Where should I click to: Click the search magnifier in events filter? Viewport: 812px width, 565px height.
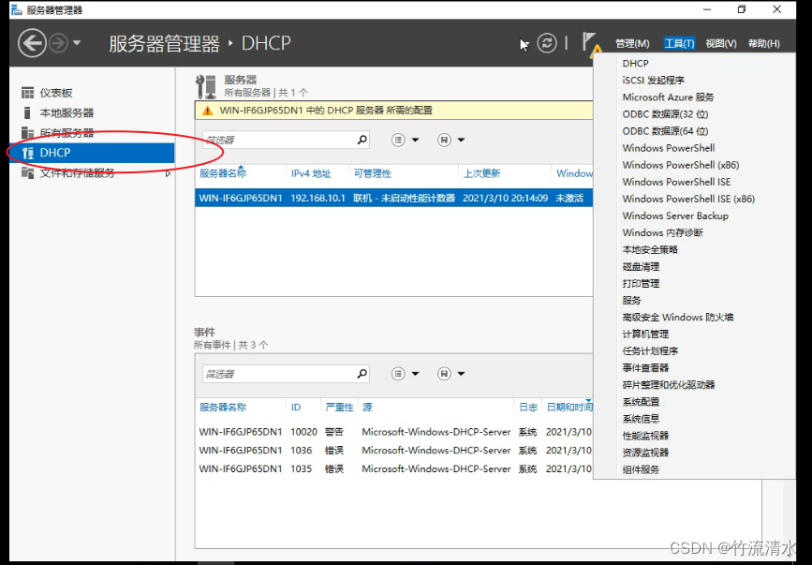pos(362,374)
